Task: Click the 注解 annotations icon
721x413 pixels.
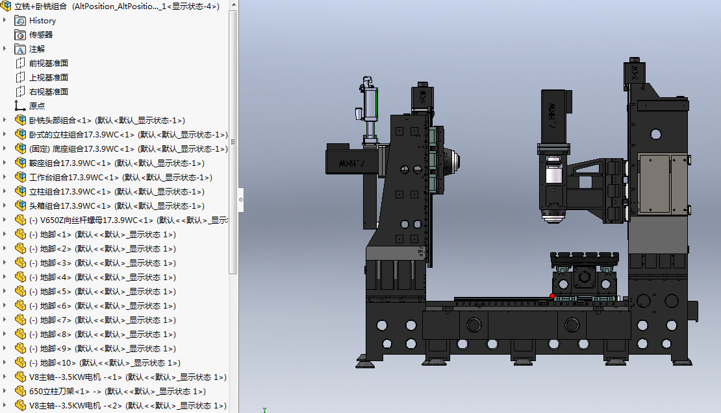Action: click(x=19, y=49)
